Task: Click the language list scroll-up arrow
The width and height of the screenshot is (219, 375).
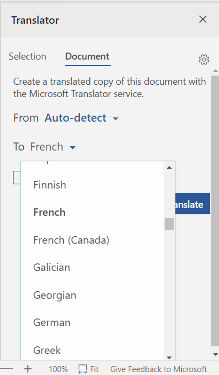Action: point(169,167)
